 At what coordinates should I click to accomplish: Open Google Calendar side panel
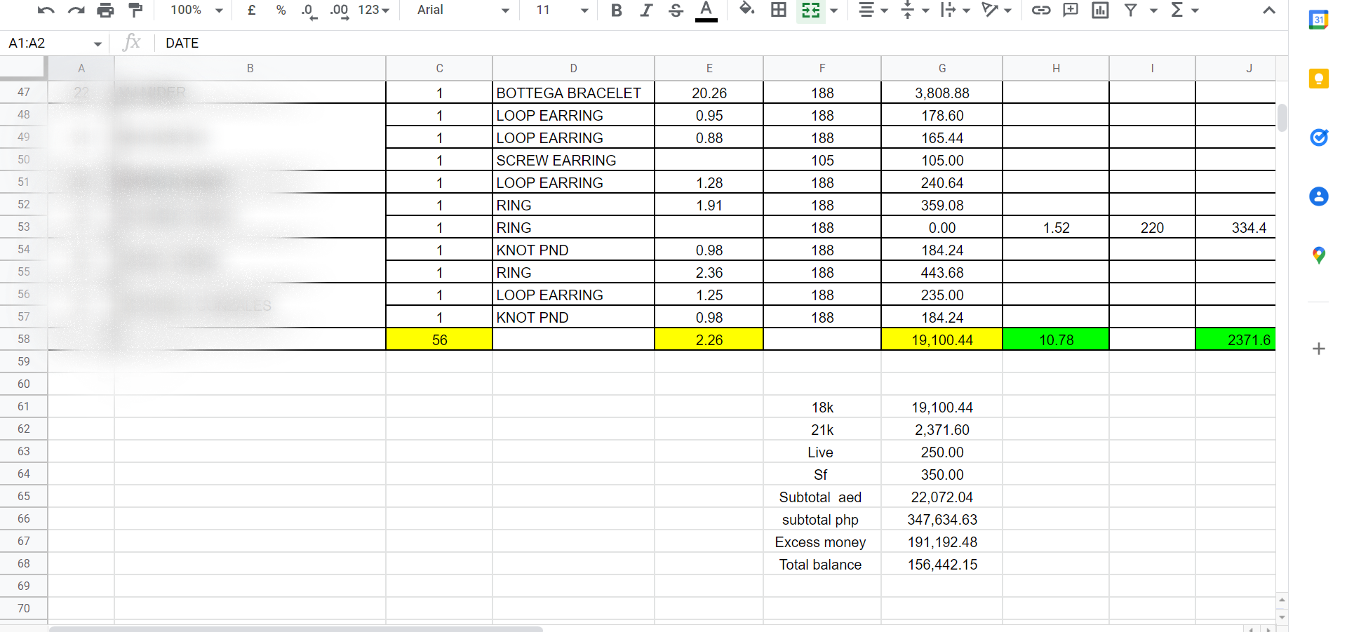(1319, 20)
